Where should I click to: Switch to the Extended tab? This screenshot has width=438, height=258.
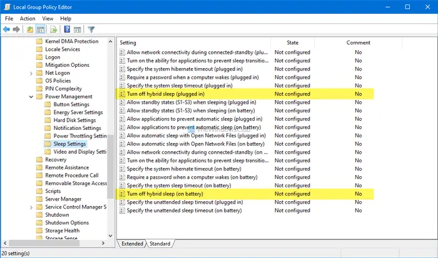coord(132,244)
